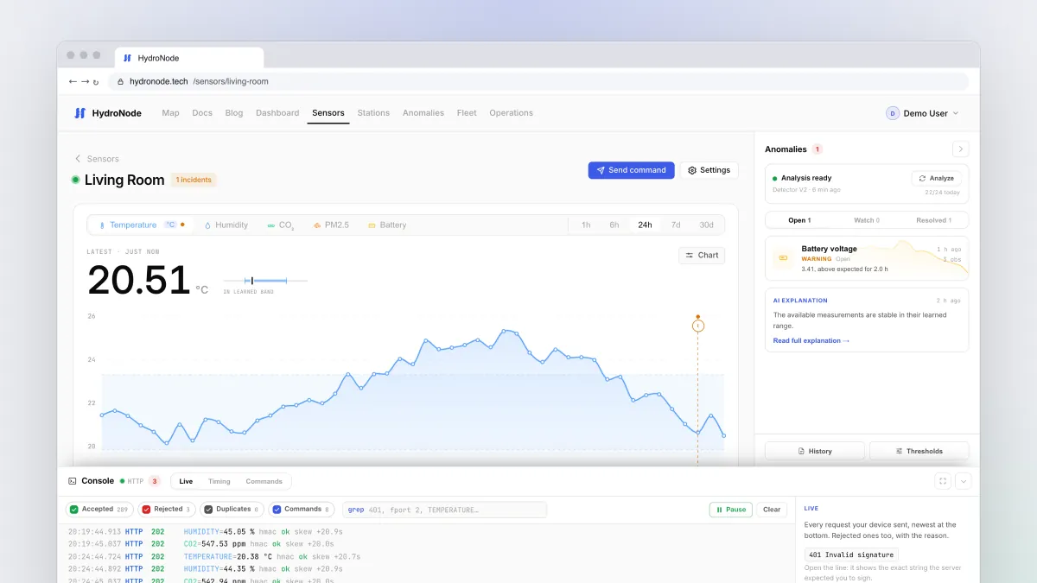Viewport: 1037px width, 583px height.
Task: Collapse the Anomalies side panel
Action: (x=960, y=149)
